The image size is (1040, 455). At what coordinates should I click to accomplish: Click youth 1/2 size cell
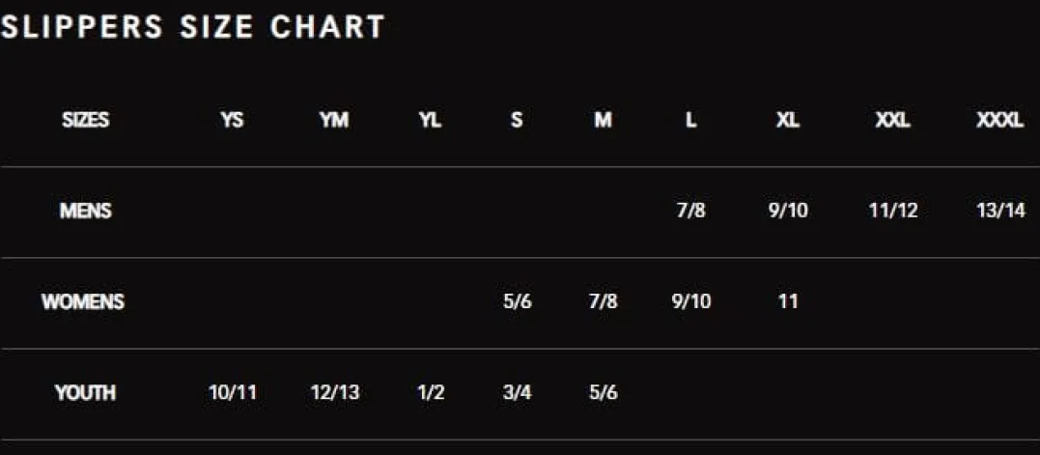point(431,392)
